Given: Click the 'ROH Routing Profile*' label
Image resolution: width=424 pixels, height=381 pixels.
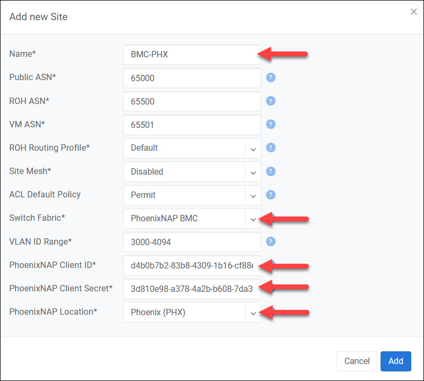Looking at the screenshot, I should tap(49, 148).
